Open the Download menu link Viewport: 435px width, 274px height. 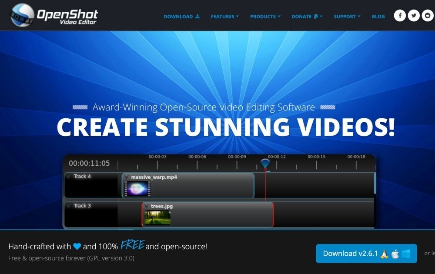tap(182, 17)
